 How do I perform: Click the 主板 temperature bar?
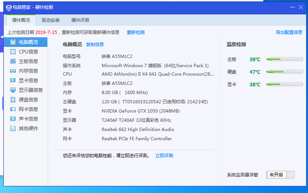[x=284, y=59]
